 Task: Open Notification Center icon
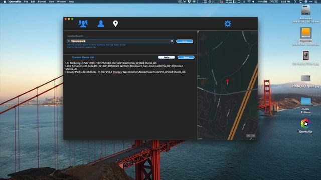point(315,2)
